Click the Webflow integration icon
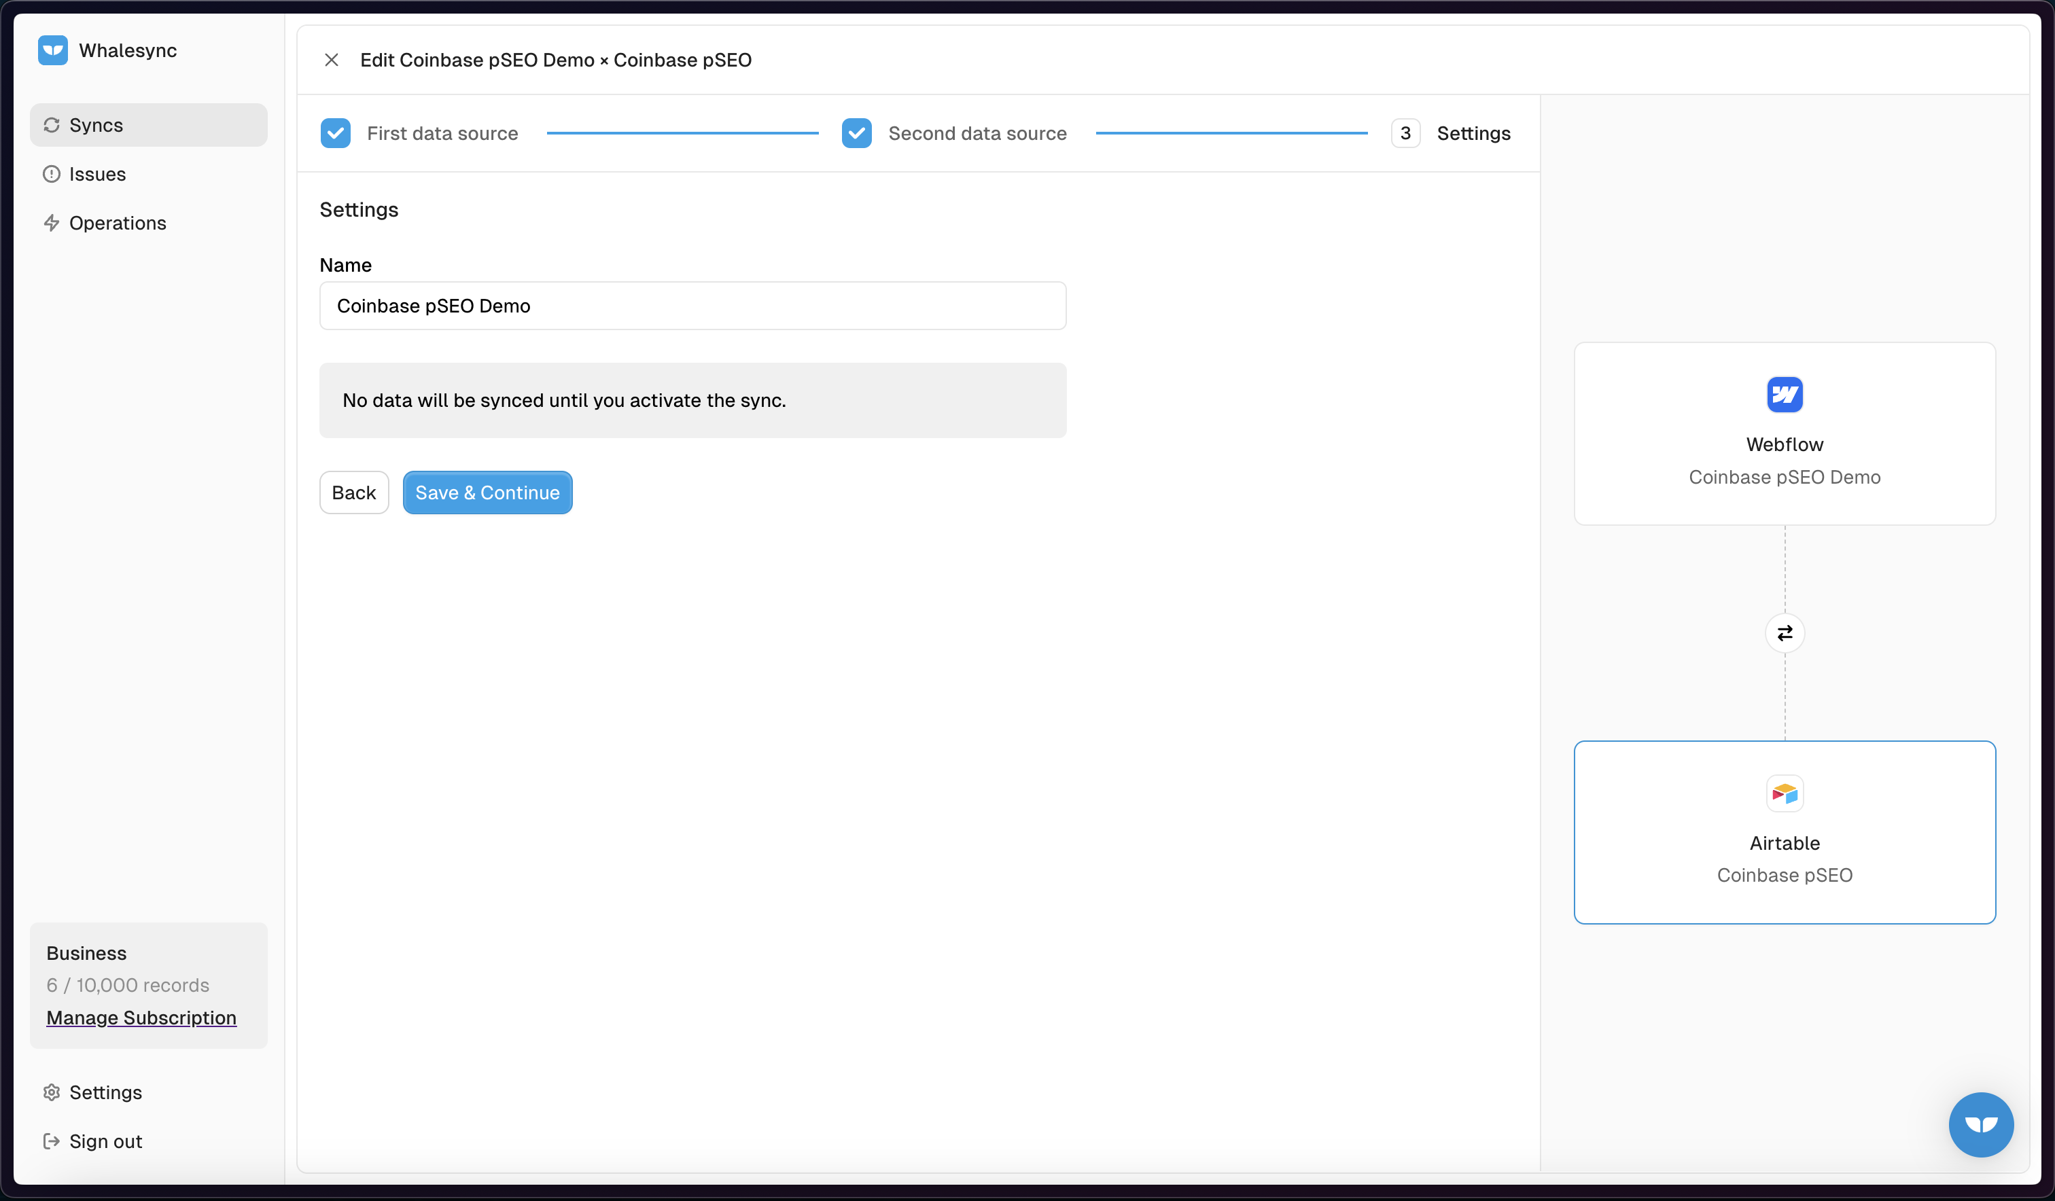Viewport: 2055px width, 1201px height. click(x=1785, y=393)
